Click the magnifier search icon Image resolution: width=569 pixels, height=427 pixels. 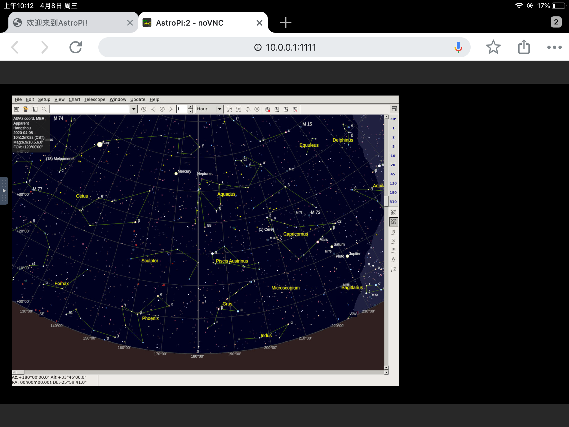tap(44, 109)
